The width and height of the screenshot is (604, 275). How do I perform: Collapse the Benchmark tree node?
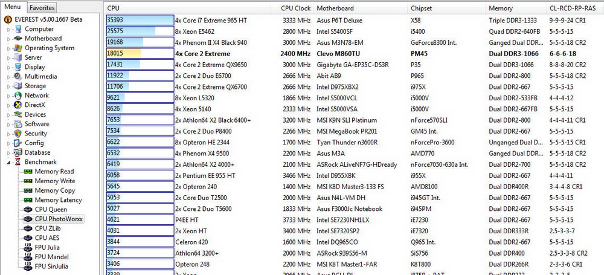point(8,163)
